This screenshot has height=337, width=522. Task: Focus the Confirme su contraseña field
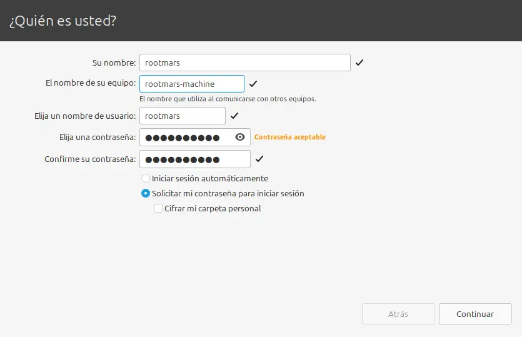coord(194,159)
